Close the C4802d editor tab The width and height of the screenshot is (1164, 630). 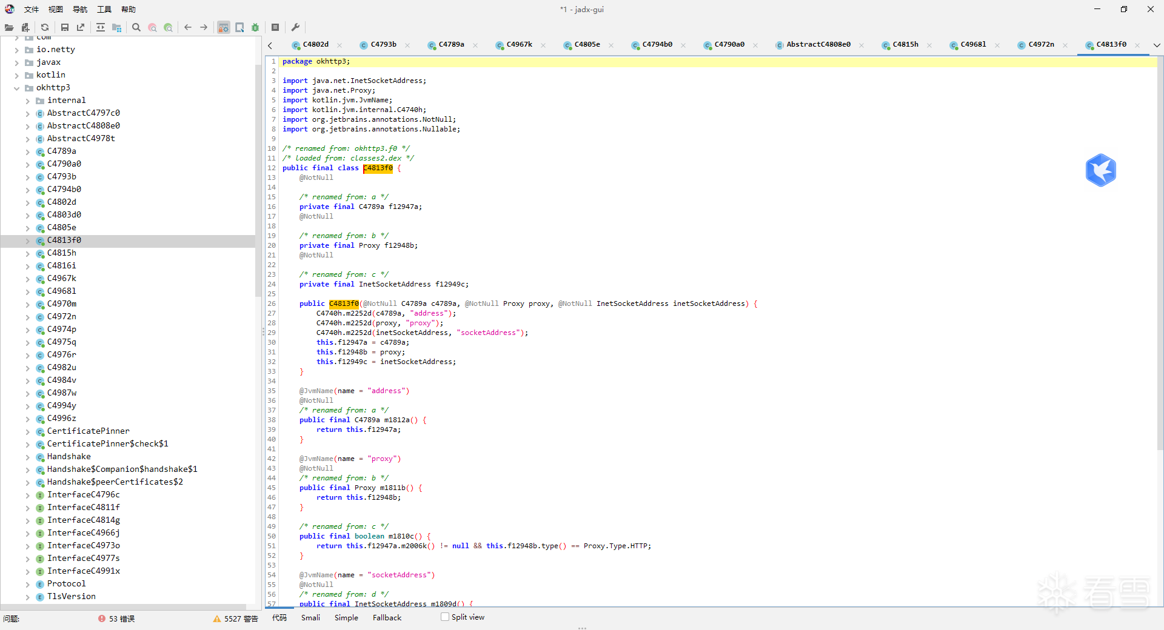pyautogui.click(x=339, y=45)
